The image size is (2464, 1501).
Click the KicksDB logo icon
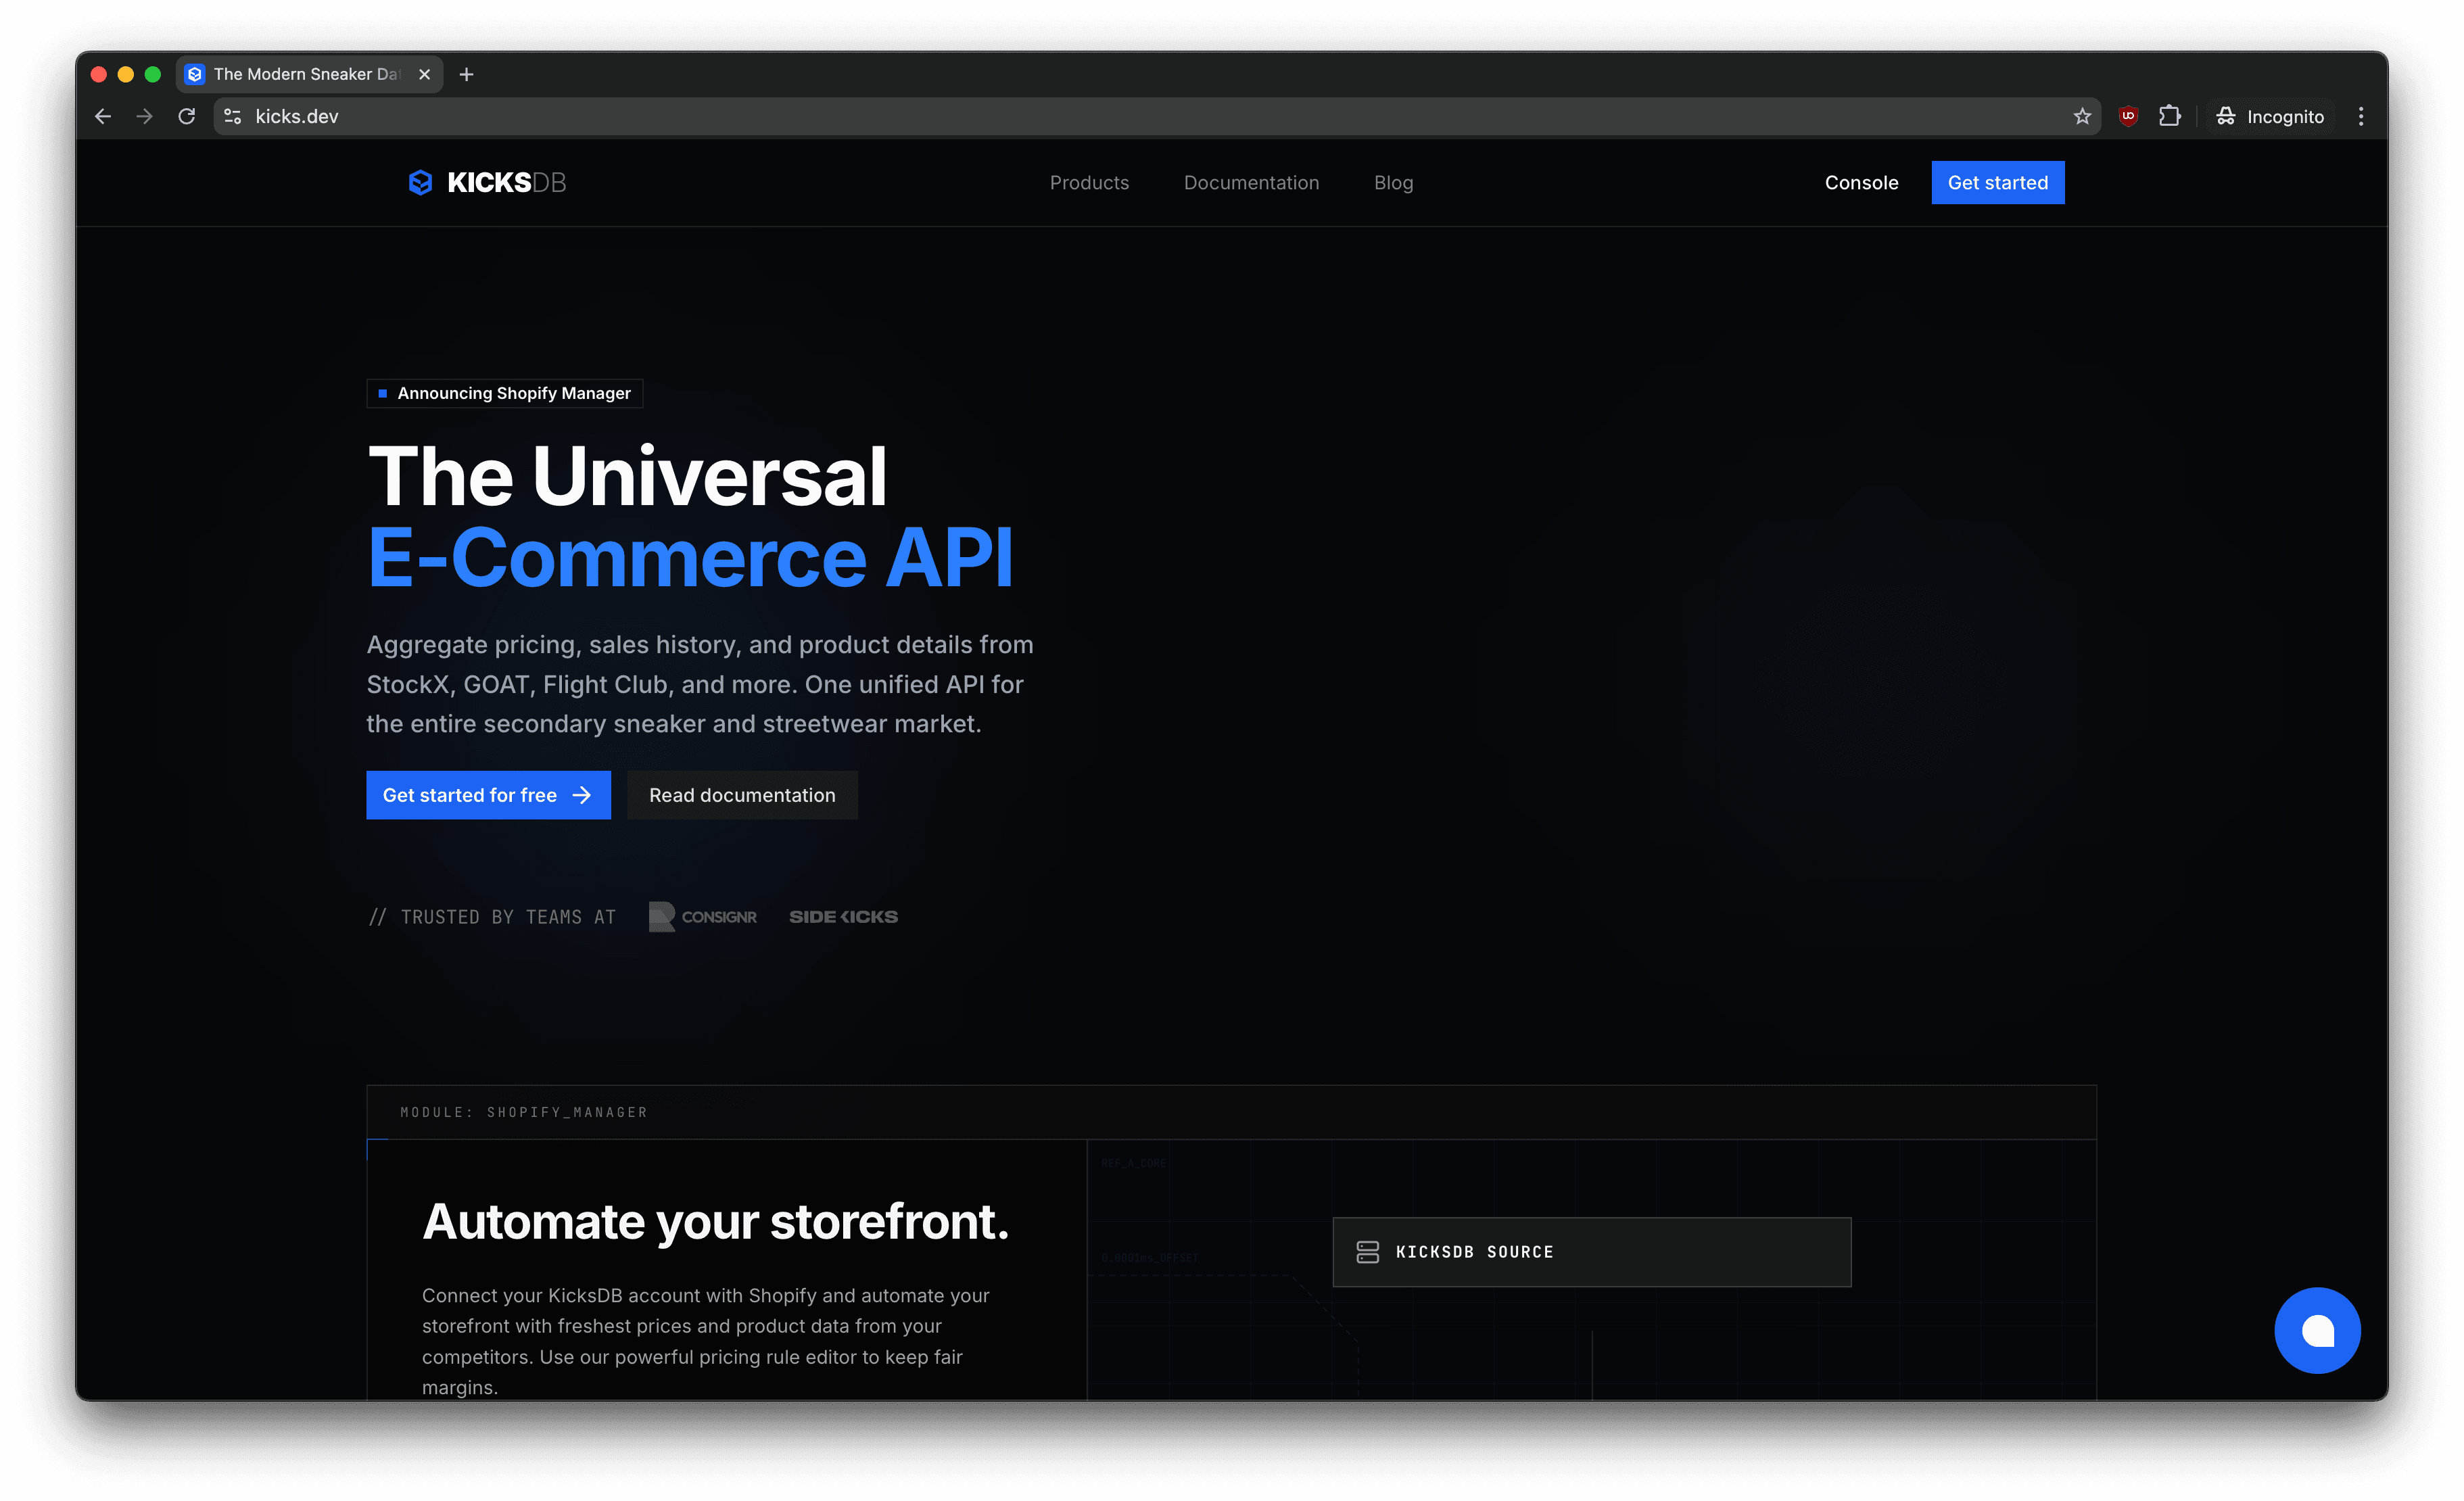coord(420,182)
